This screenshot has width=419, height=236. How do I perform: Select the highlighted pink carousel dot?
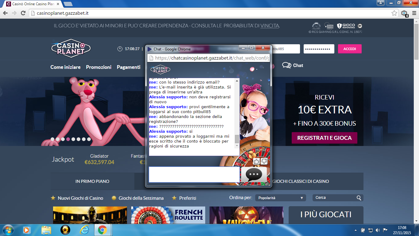68,139
